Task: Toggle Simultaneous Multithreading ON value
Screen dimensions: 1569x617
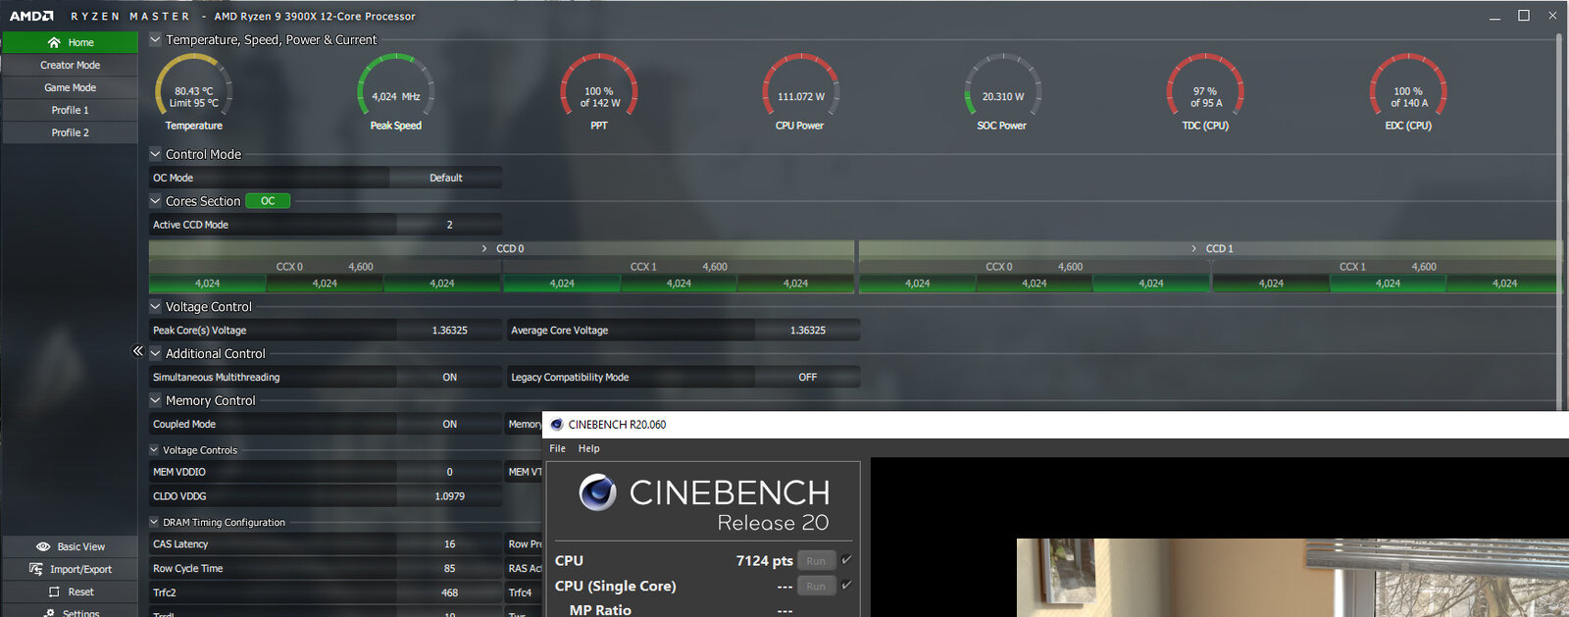Action: point(449,377)
